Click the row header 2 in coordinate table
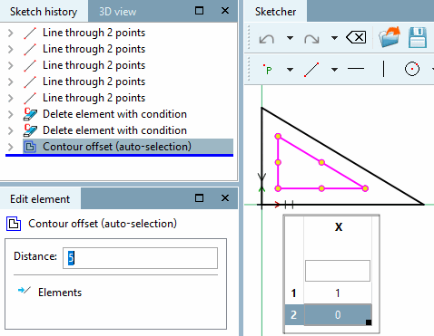 pyautogui.click(x=293, y=315)
